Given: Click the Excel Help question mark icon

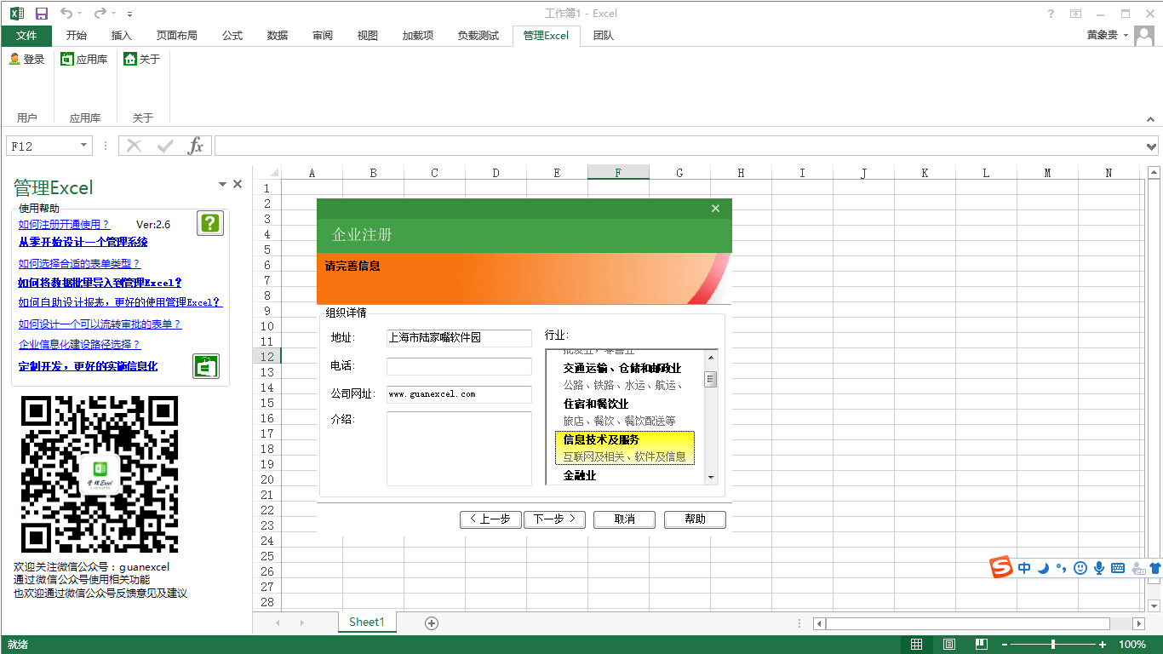Looking at the screenshot, I should point(1051,14).
